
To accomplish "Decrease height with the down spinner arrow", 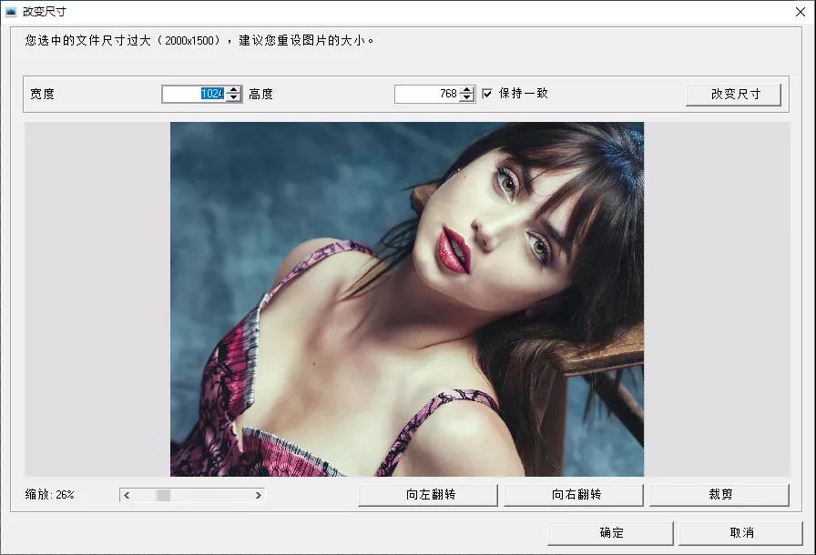I will pyautogui.click(x=467, y=98).
